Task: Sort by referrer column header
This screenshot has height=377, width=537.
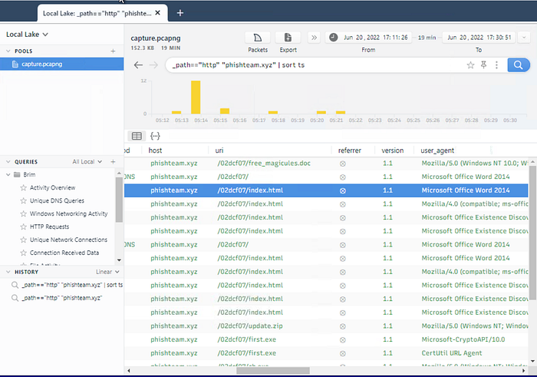Action: [350, 150]
